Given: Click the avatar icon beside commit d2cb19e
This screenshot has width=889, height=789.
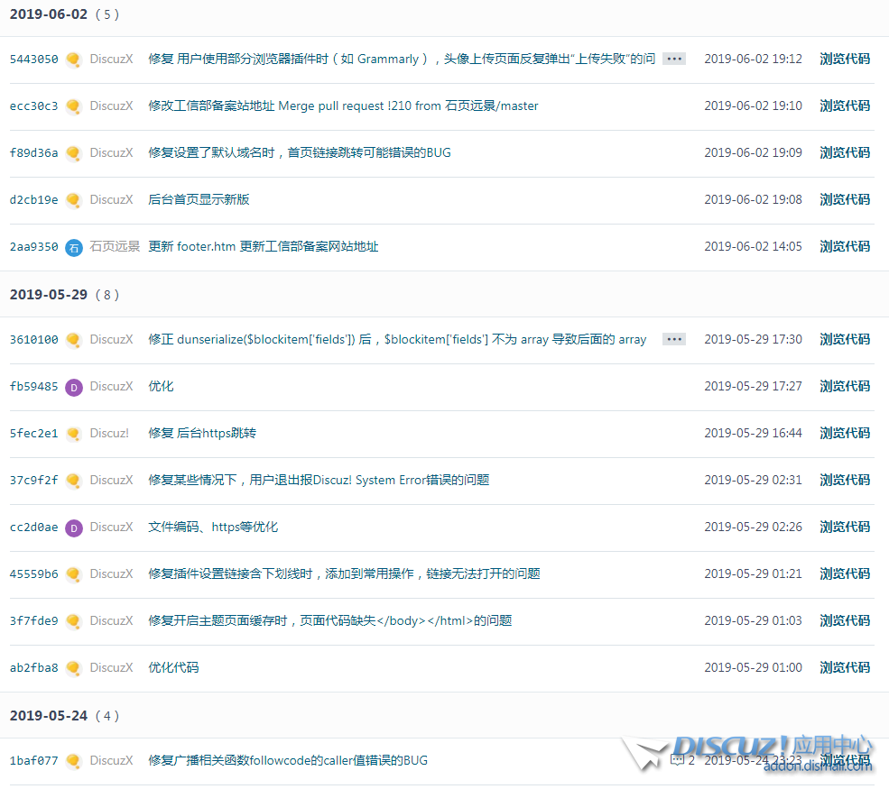Looking at the screenshot, I should tap(74, 200).
